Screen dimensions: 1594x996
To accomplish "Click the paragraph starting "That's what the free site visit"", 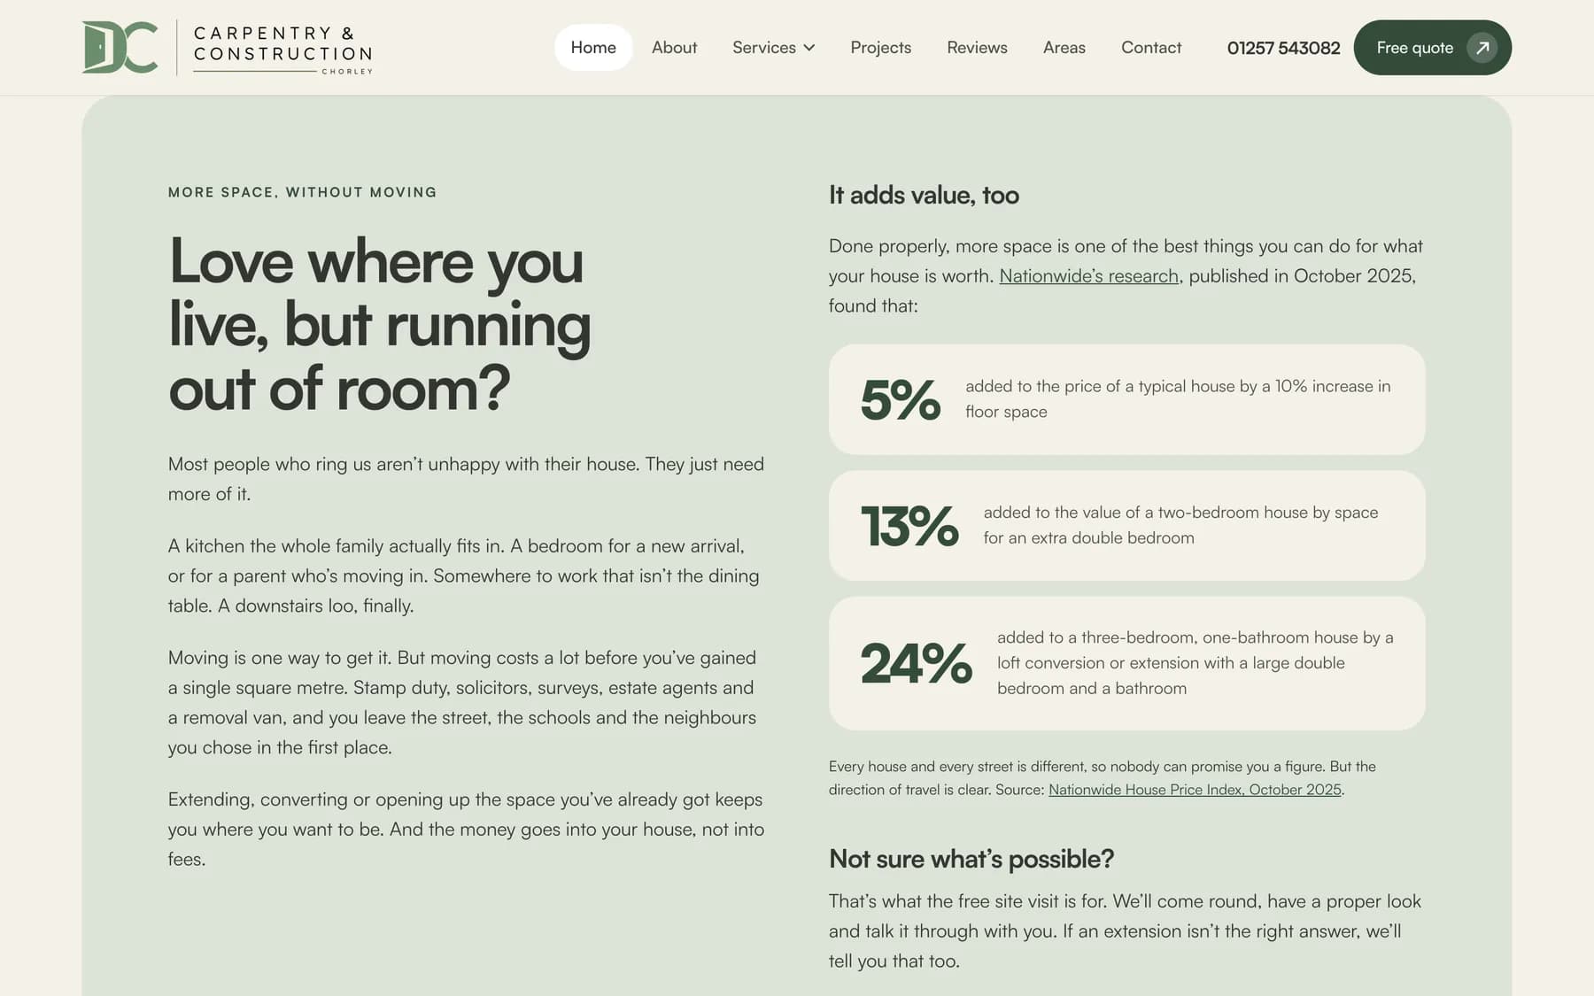I will click(1125, 930).
